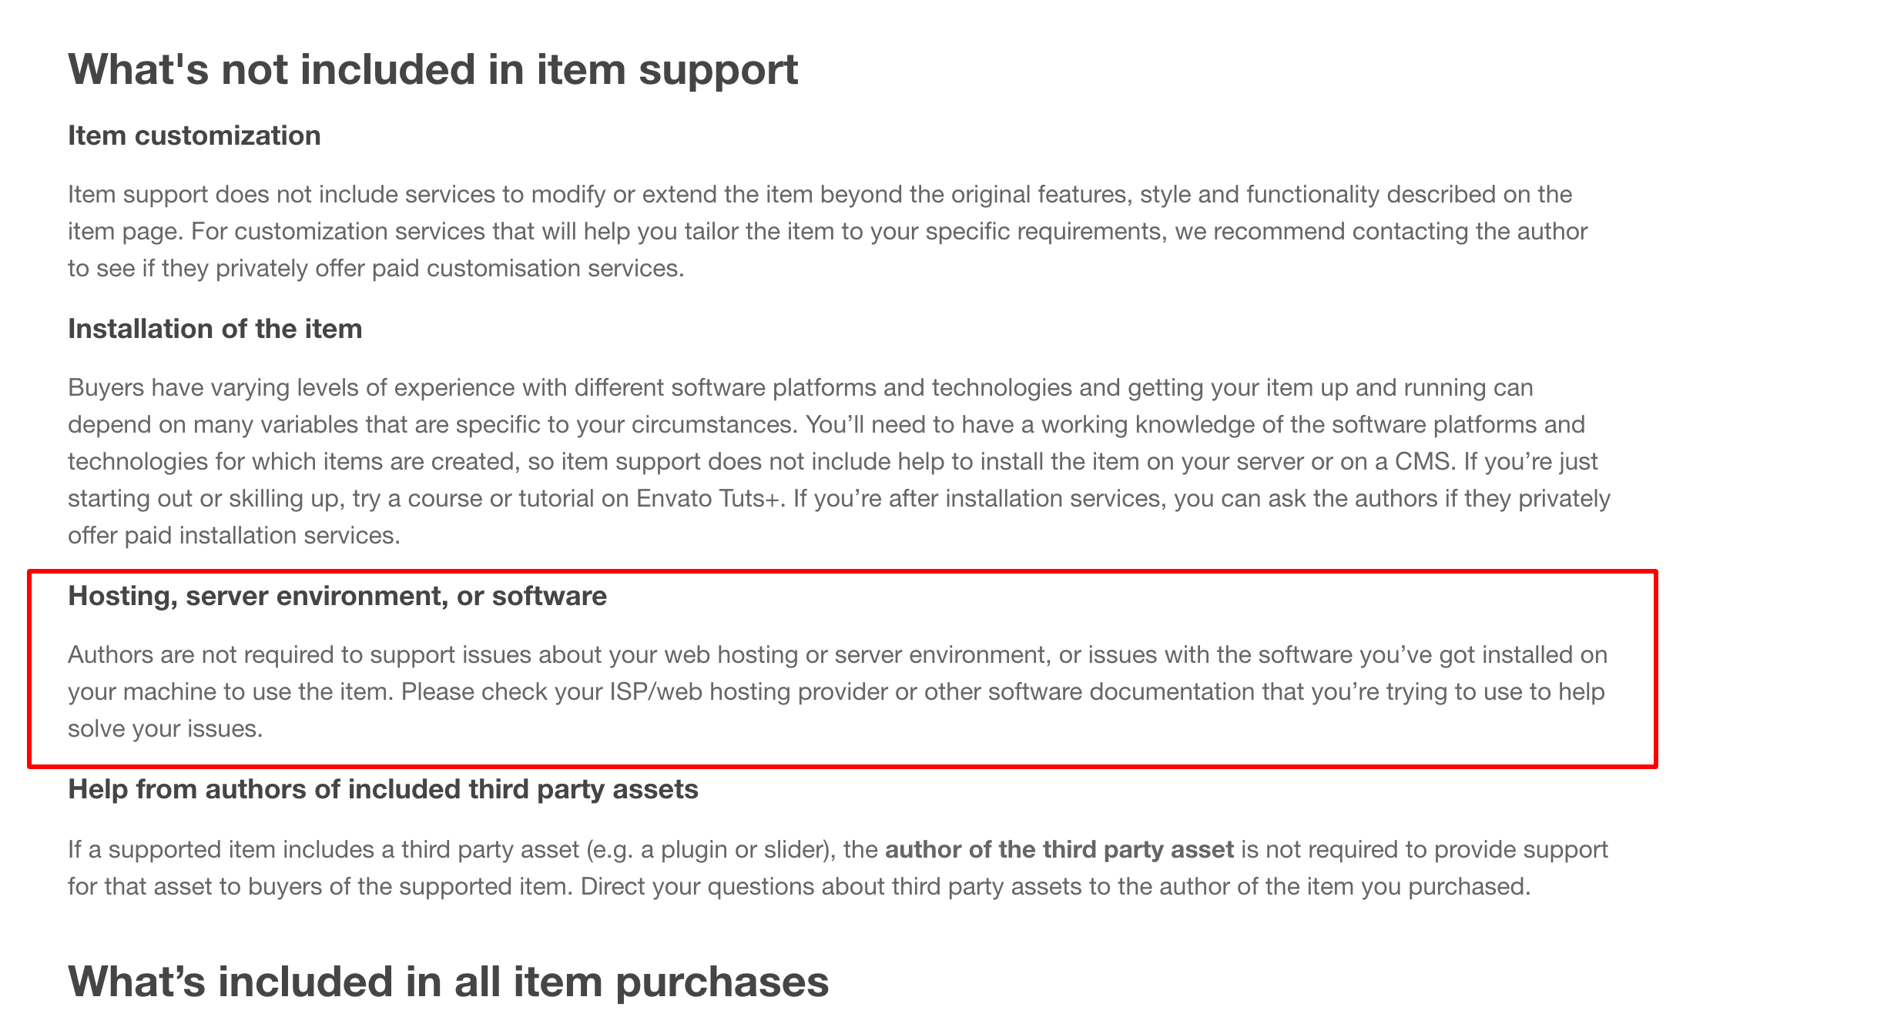
Task: Click the 'Installation of the item' subheading
Action: point(215,329)
